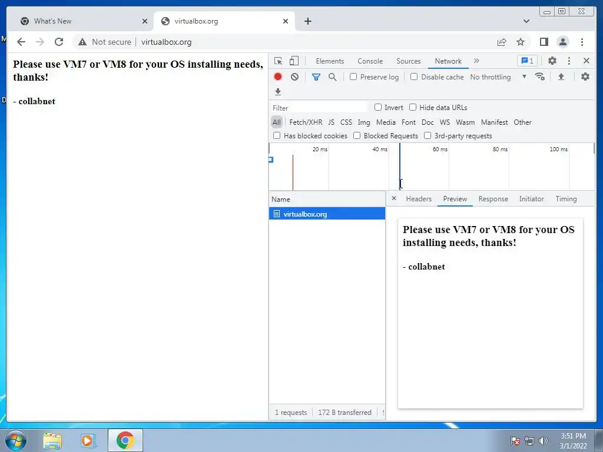Open Windows Media Player from taskbar
The width and height of the screenshot is (603, 452).
87,440
